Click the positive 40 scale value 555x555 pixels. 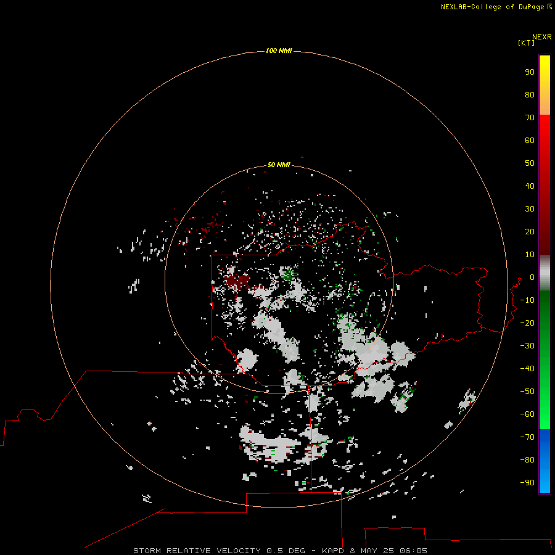point(530,186)
